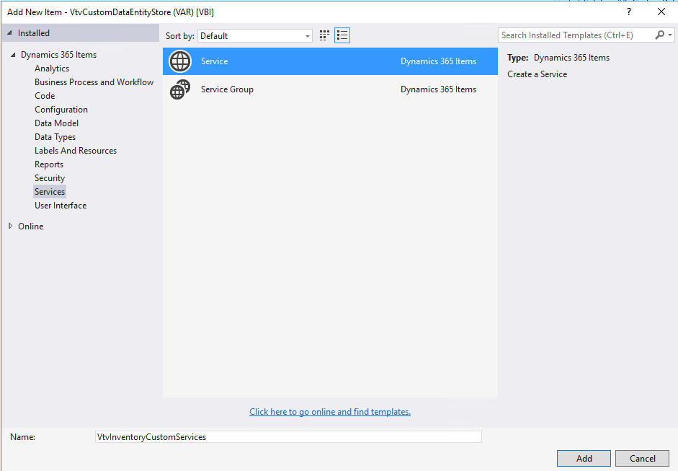The width and height of the screenshot is (678, 471).
Task: Select the Analytics category
Action: coord(52,69)
